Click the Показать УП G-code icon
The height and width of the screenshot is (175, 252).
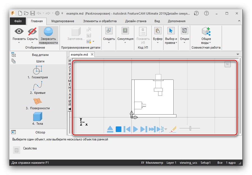(143, 31)
